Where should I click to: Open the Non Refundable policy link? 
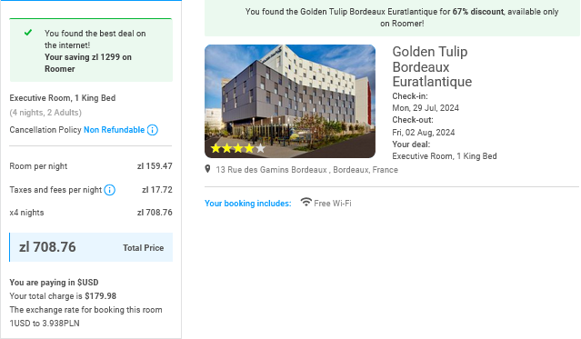(x=115, y=130)
